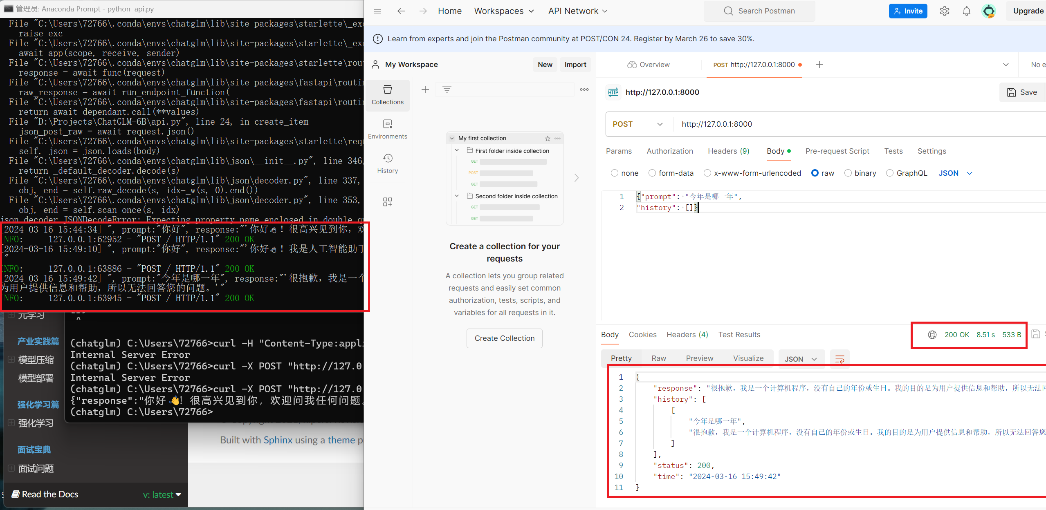Screen dimensions: 1046x510
Task: Select form-data body type
Action: 652,173
